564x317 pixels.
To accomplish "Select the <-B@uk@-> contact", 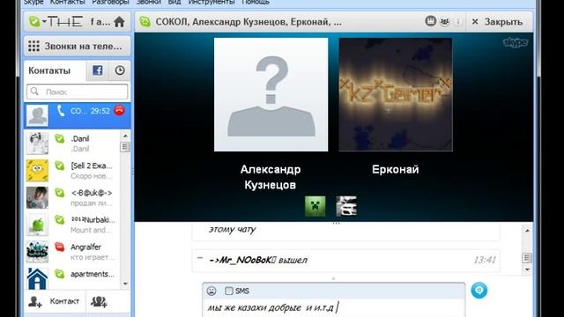I will point(72,197).
